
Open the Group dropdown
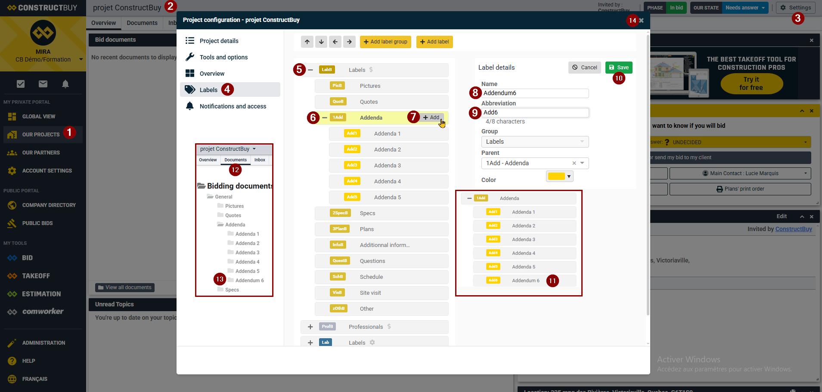535,142
